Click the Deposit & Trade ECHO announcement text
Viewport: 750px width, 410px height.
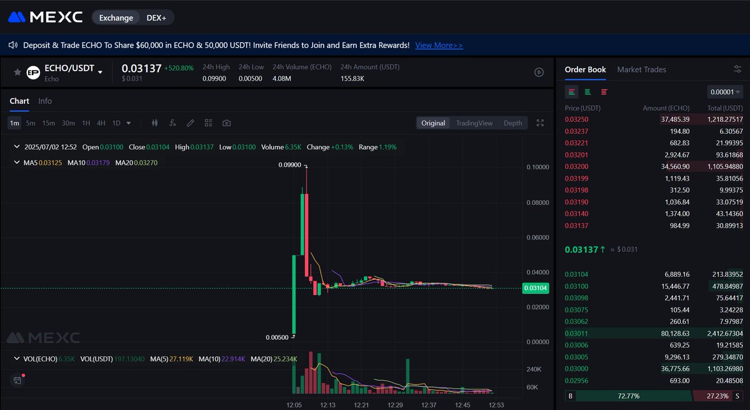(216, 45)
